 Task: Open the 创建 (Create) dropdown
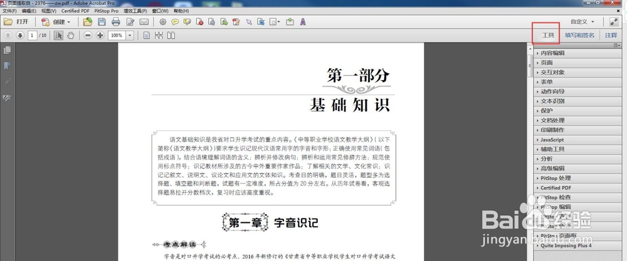(x=56, y=22)
